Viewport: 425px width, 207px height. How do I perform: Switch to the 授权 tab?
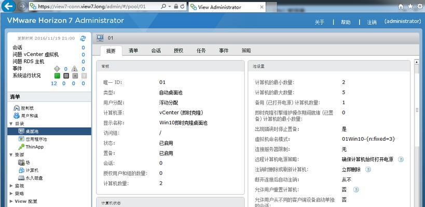(x=179, y=51)
